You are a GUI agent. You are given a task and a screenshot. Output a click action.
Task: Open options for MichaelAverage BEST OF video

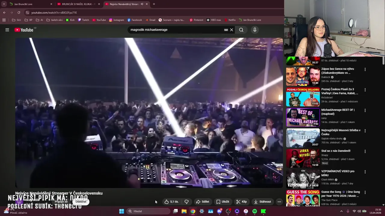[365, 110]
